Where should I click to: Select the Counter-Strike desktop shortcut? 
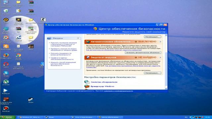tap(43, 20)
